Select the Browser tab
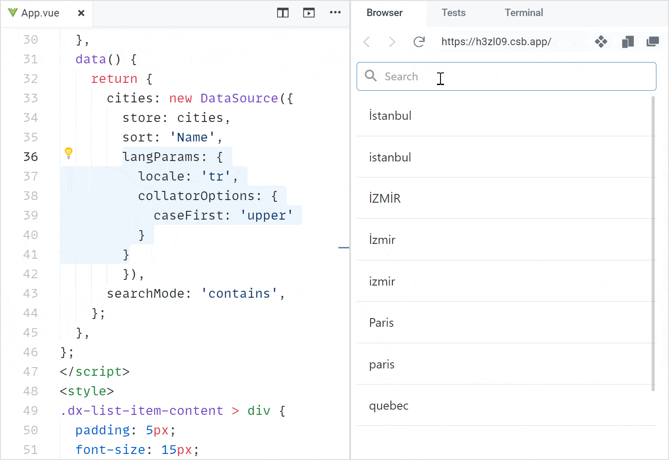The height and width of the screenshot is (460, 669). pos(384,13)
